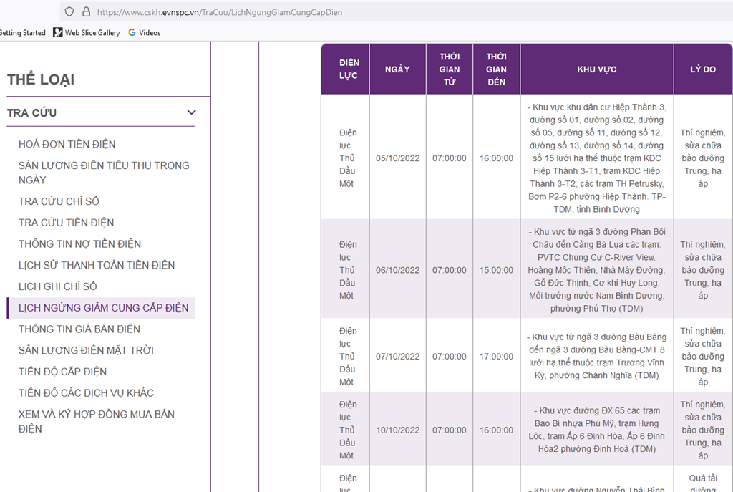Click the 17:00:00 end time cell
The height and width of the screenshot is (492, 733).
tap(497, 357)
